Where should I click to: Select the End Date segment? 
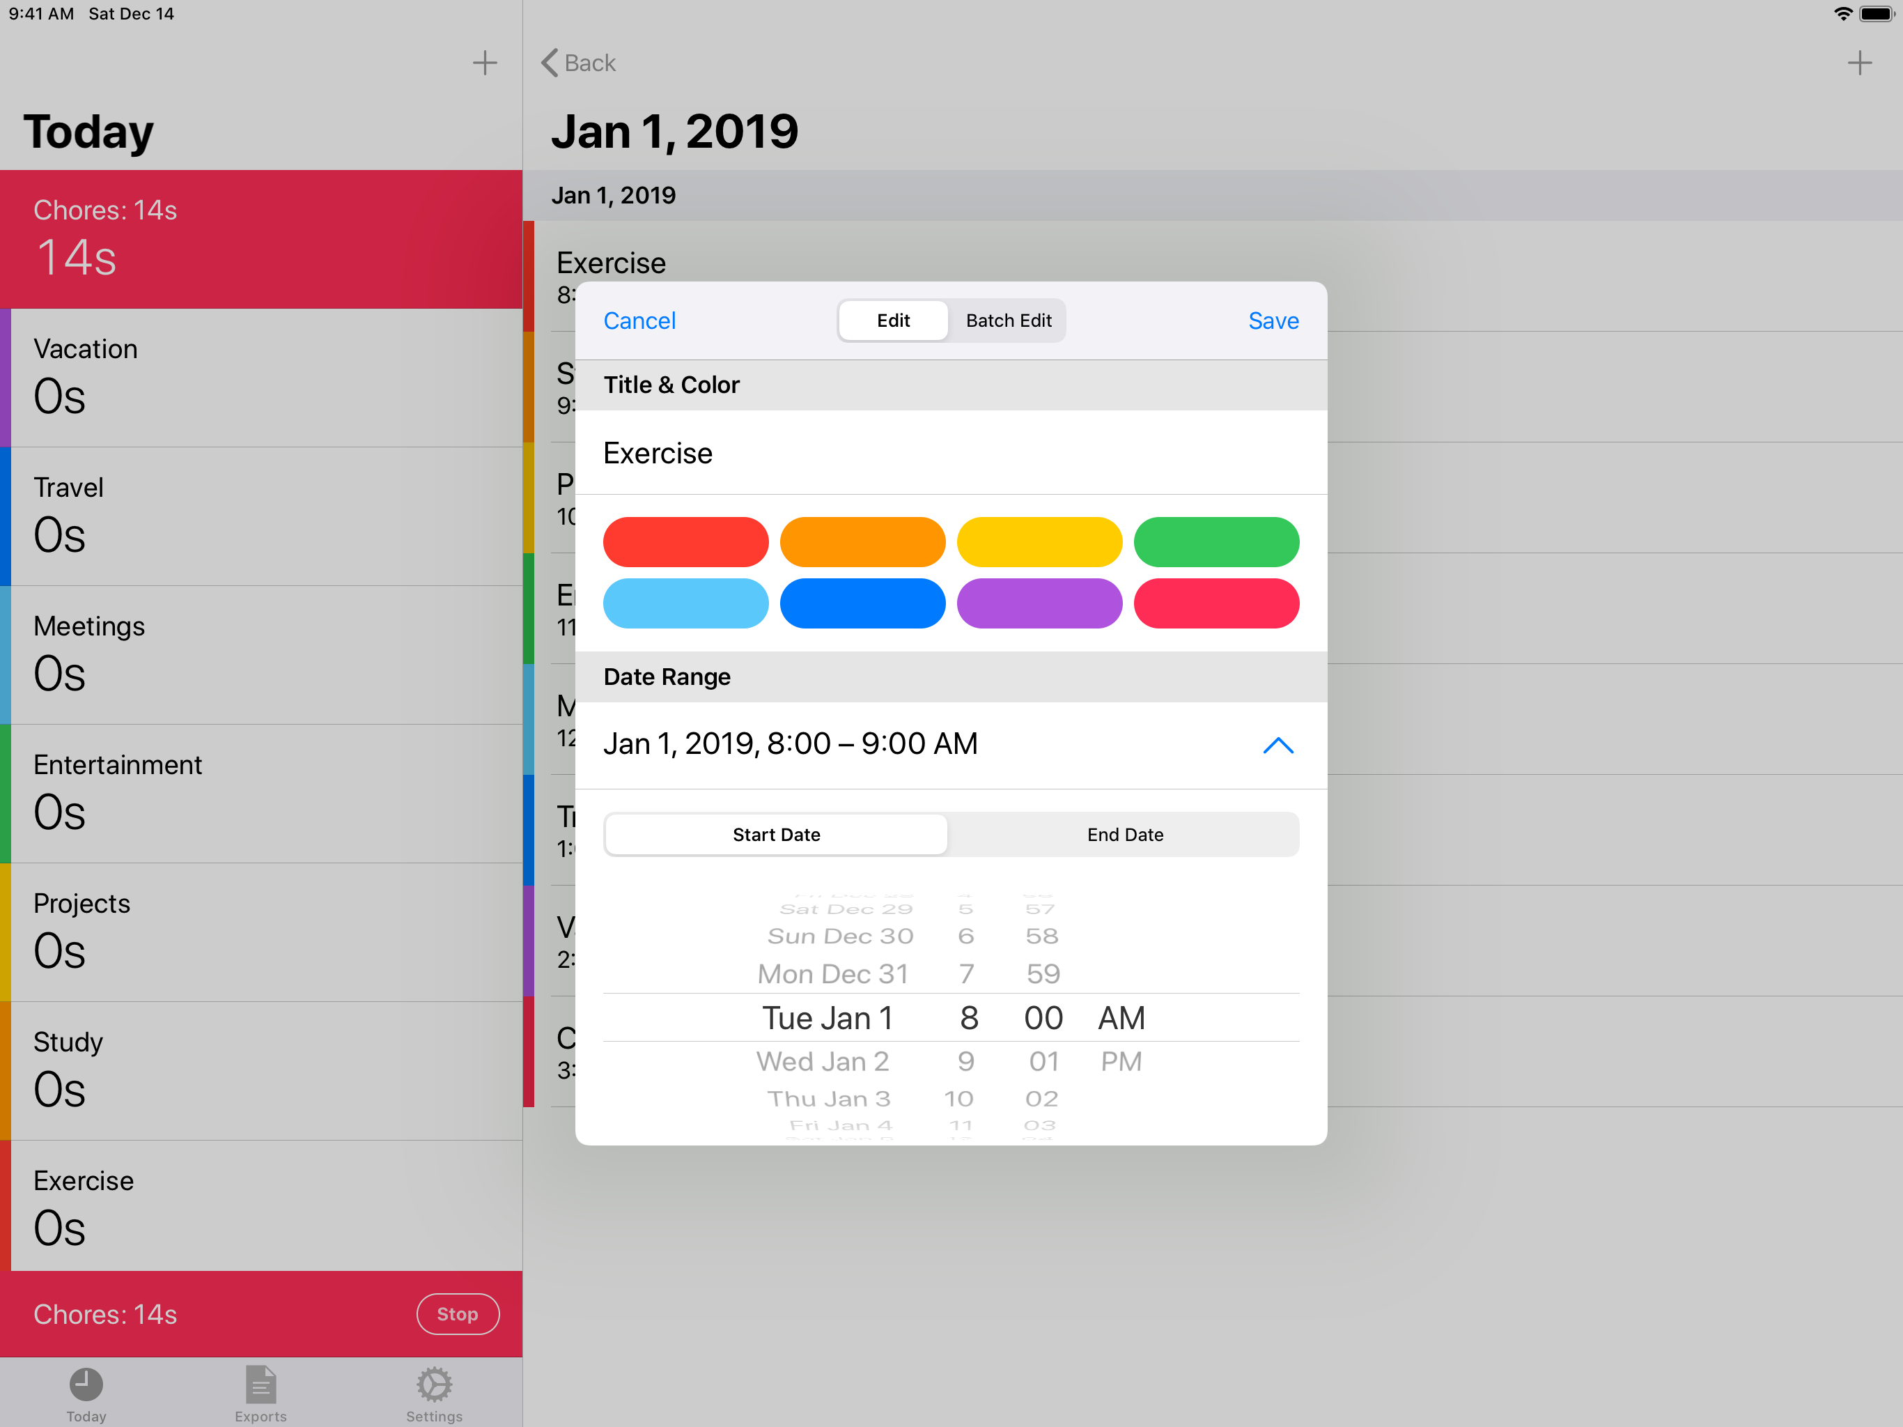(1124, 835)
